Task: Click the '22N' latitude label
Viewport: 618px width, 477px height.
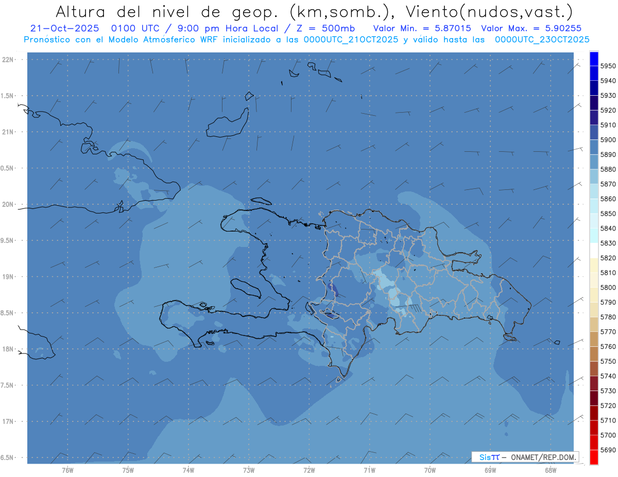Action: (x=8, y=60)
